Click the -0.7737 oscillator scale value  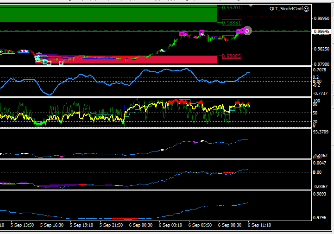click(320, 94)
